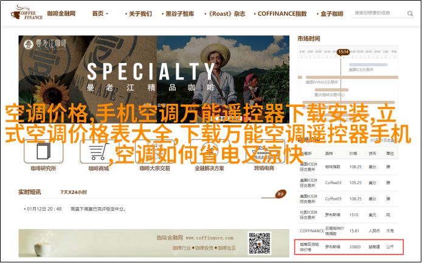The width and height of the screenshot is (422, 263).
Task: Open the 金融解决方案 label link
Action: click(209, 168)
